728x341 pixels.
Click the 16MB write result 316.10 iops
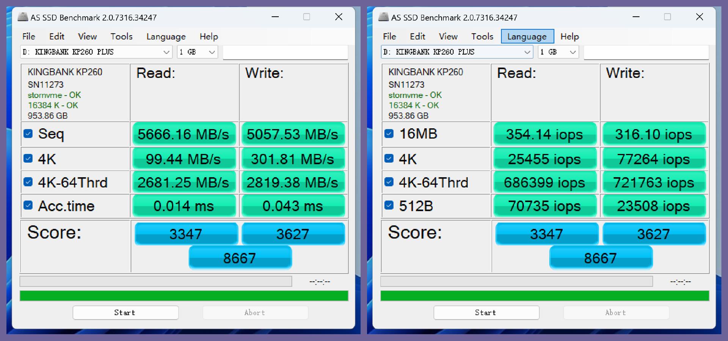coord(654,134)
